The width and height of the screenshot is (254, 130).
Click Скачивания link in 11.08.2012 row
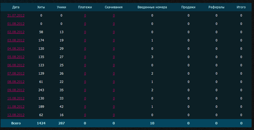point(114,107)
